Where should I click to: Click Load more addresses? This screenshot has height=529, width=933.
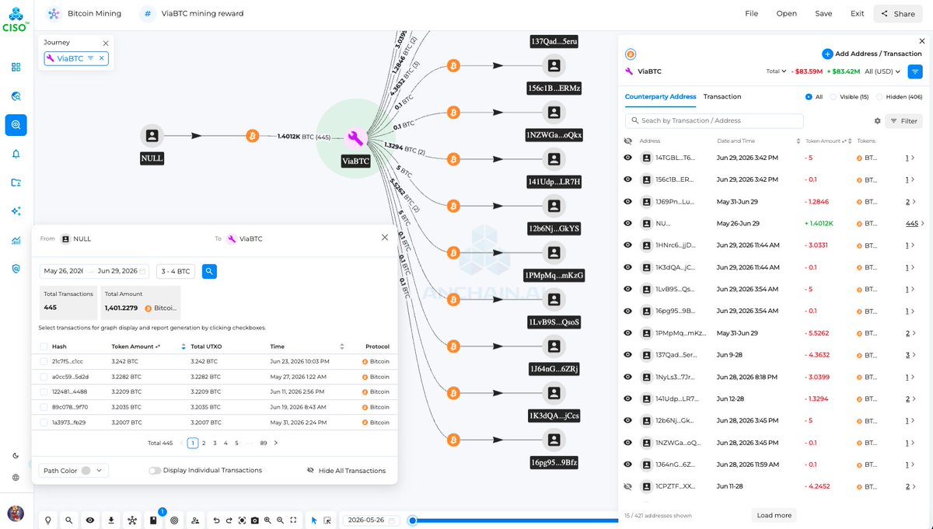click(774, 515)
